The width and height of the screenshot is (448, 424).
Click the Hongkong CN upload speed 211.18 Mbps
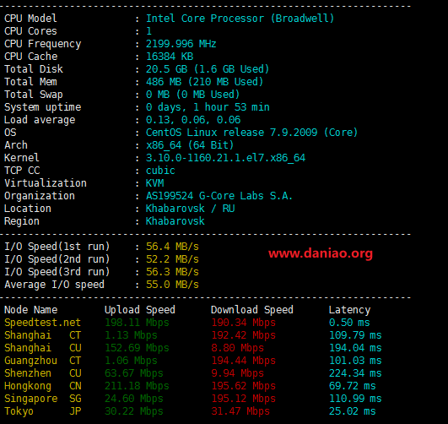click(137, 386)
